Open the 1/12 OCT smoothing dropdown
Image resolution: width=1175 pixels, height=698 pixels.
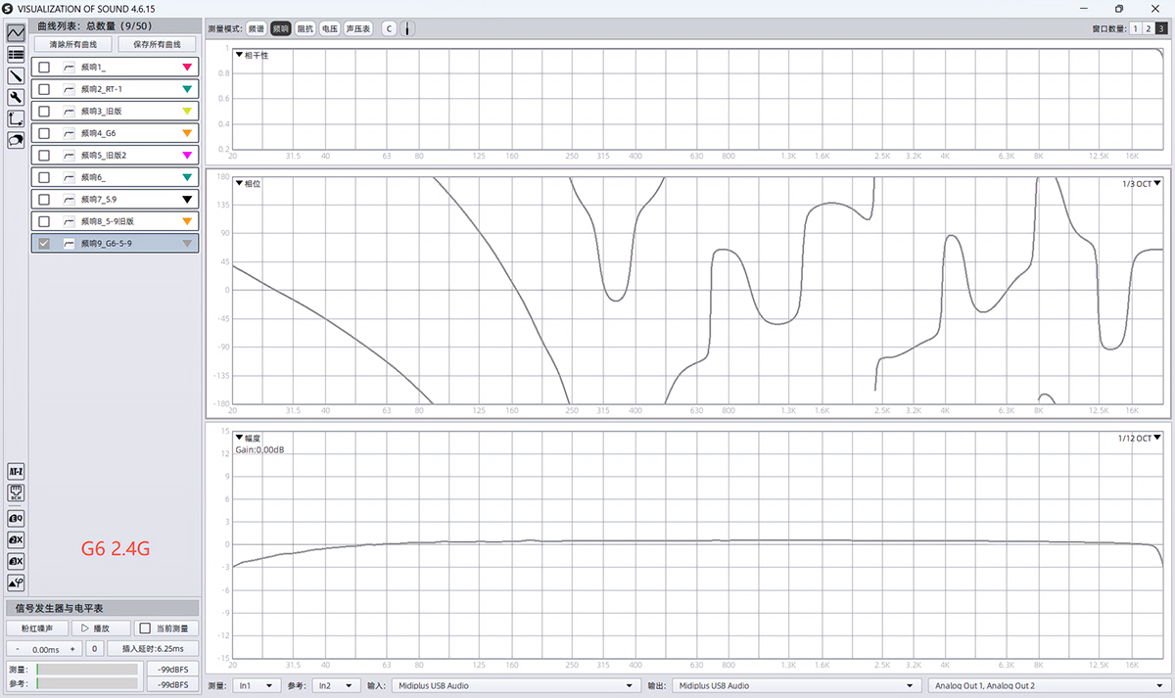coord(1139,438)
